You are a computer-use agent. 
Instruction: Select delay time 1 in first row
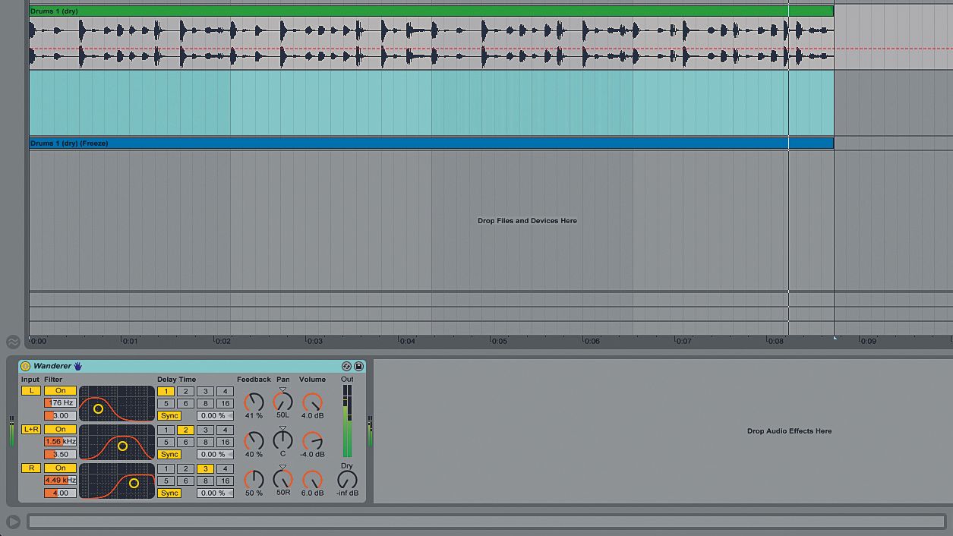(166, 392)
